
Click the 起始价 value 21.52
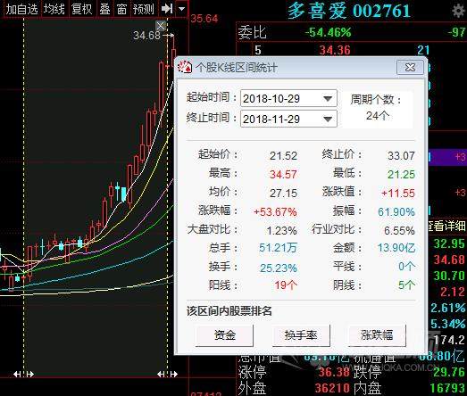284,155
